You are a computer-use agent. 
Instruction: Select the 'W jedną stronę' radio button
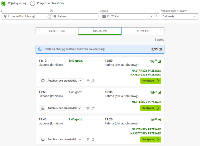(4, 3)
